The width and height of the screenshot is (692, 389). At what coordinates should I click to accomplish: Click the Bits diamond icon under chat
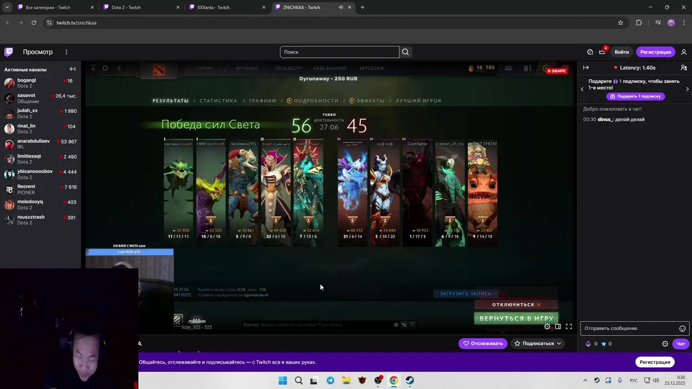point(589,344)
